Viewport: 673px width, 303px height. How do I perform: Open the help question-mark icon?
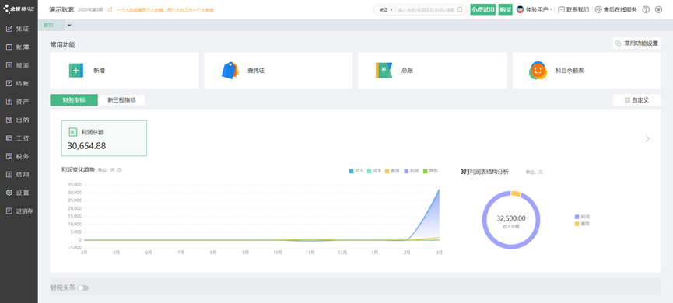[646, 9]
